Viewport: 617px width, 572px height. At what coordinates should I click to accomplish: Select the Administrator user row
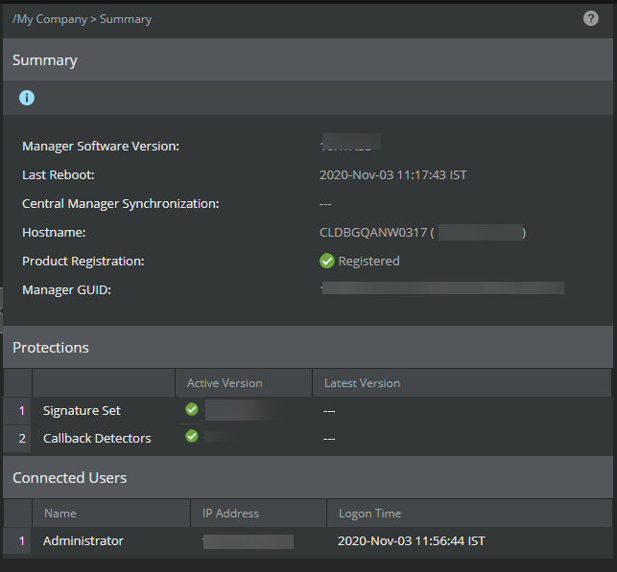[x=308, y=541]
